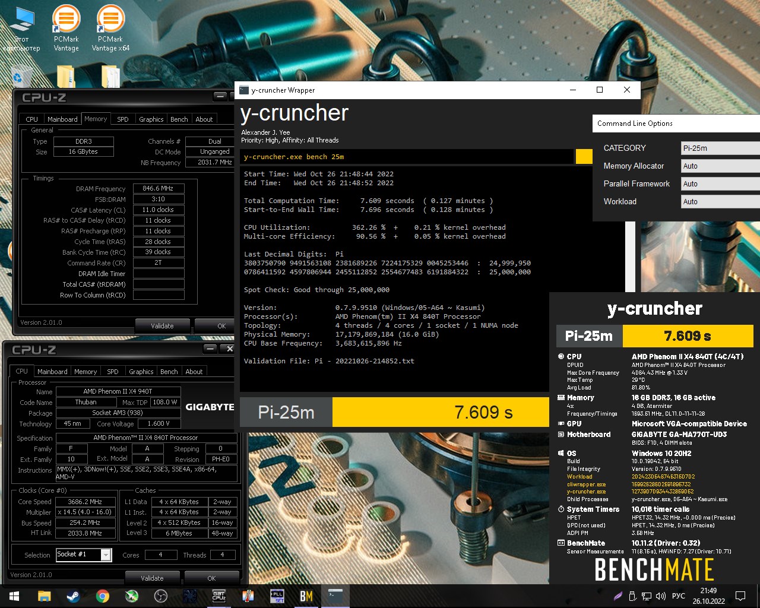The image size is (760, 608).
Task: Open the 'Этот компьютер' desktop icon
Action: (22, 28)
